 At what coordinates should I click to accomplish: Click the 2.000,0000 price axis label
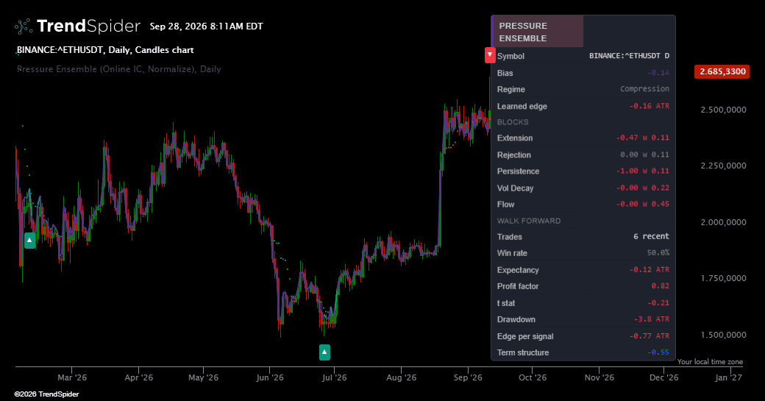[724, 222]
